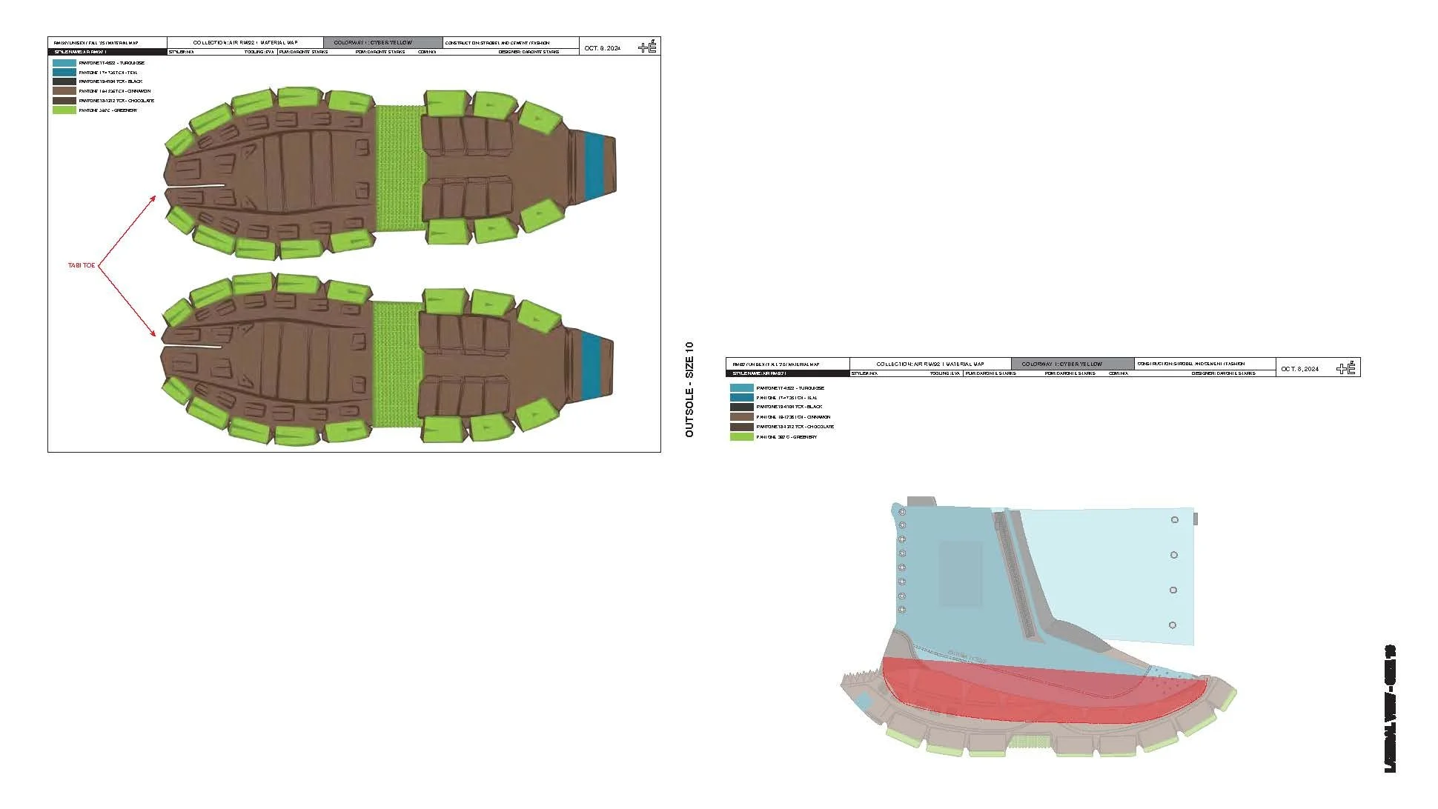Click the top eyelet on the boot's translucent flap
This screenshot has width=1438, height=809.
click(1174, 520)
